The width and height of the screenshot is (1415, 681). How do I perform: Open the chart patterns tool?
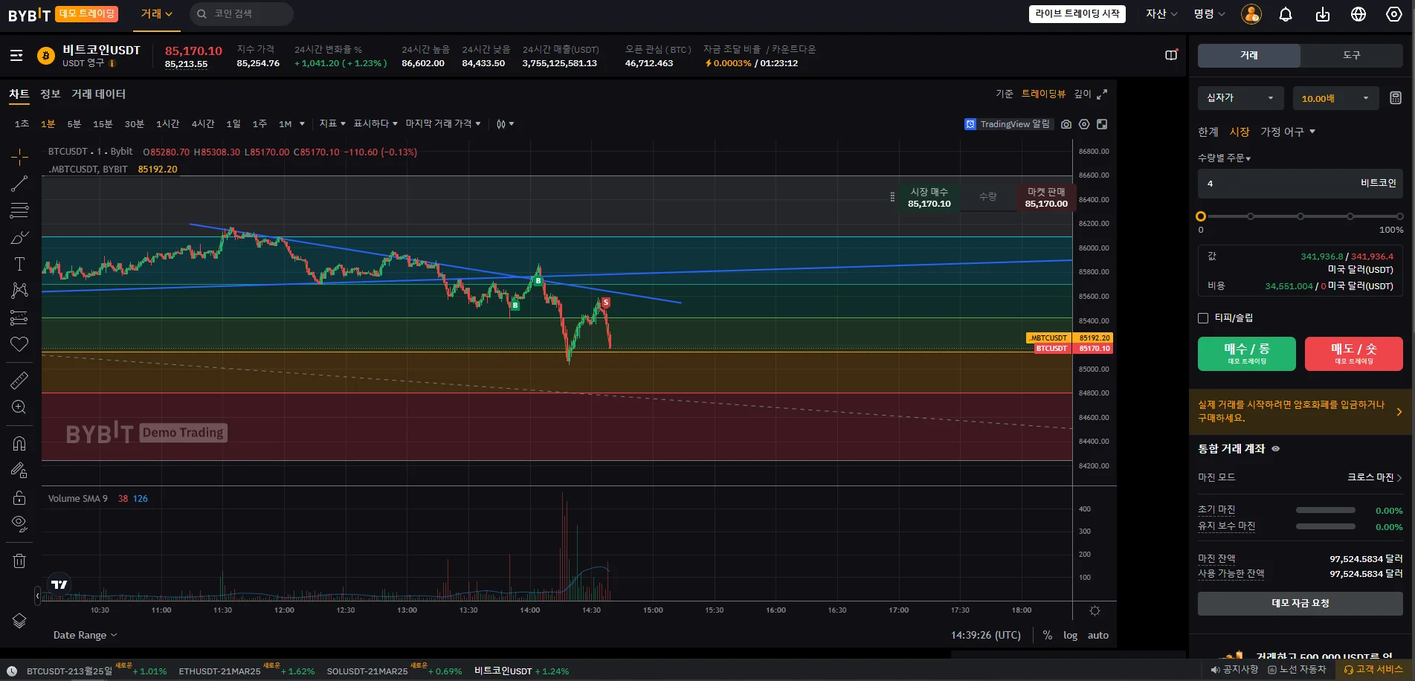tap(19, 291)
